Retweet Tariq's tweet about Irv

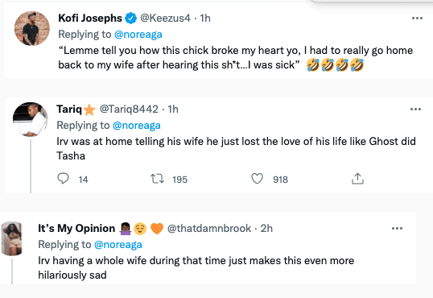(x=157, y=179)
